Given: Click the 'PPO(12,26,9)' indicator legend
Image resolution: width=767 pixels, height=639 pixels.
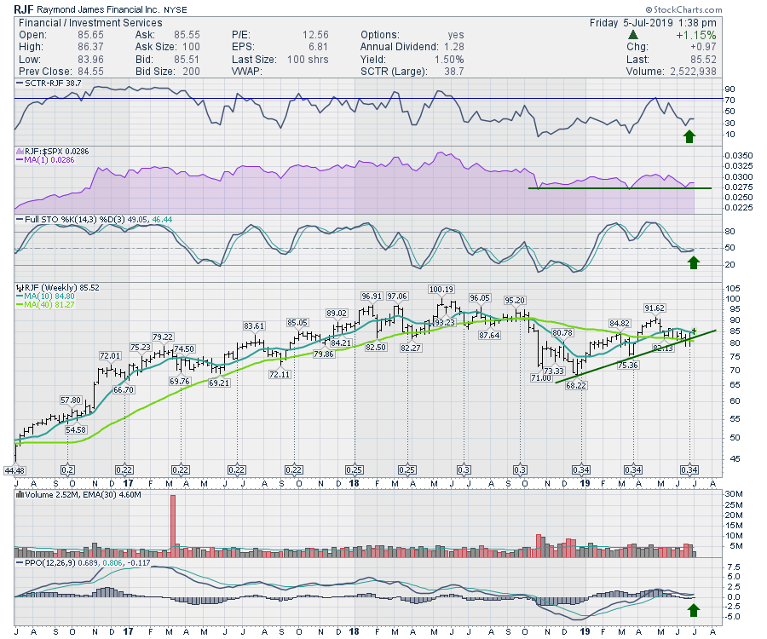Looking at the screenshot, I should click(x=84, y=563).
